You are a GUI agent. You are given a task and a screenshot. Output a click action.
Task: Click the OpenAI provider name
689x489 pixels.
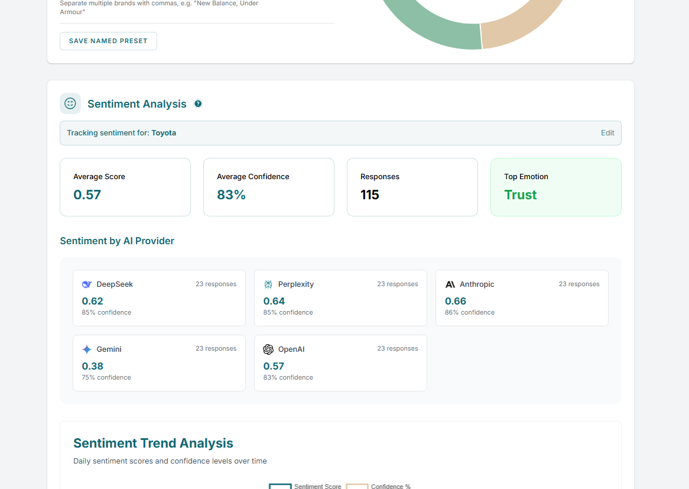[291, 349]
